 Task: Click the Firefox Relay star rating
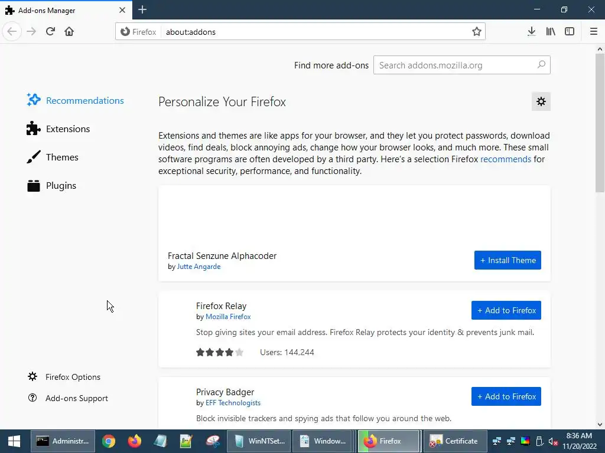click(x=220, y=352)
